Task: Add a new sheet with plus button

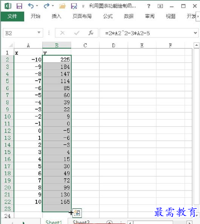Action: [x=109, y=222]
